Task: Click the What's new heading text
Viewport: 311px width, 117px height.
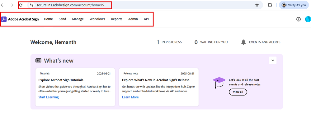Action: pos(59,61)
